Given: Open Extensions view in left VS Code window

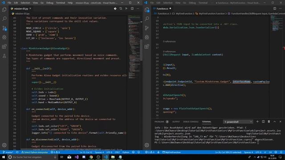Looking at the screenshot, I should 4,46.
